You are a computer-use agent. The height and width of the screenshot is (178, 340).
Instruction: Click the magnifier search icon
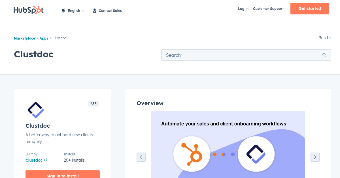(x=324, y=55)
